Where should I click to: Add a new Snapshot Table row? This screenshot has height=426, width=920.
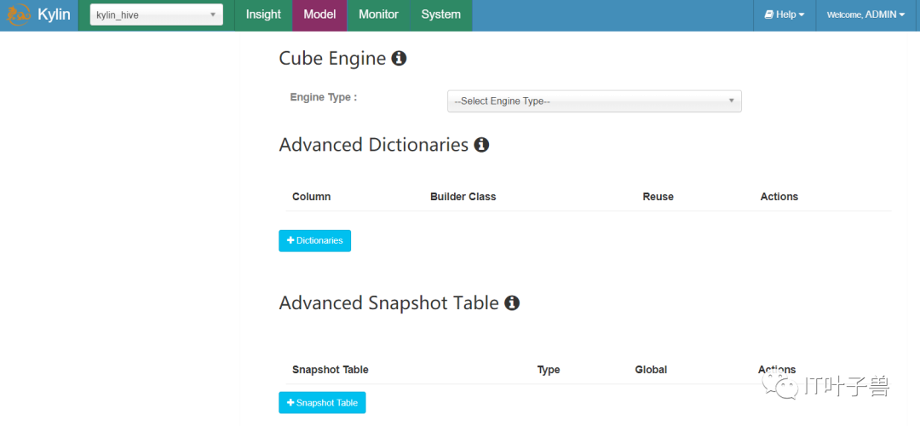point(322,402)
